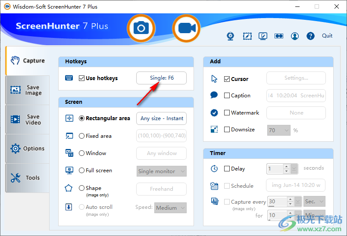
Task: Enable the Delay timer checkbox
Action: (227, 168)
